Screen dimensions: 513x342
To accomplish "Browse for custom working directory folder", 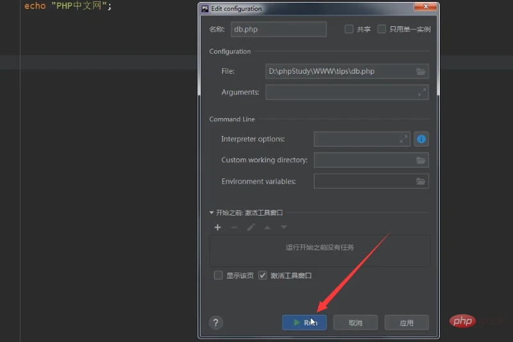I will click(421, 160).
